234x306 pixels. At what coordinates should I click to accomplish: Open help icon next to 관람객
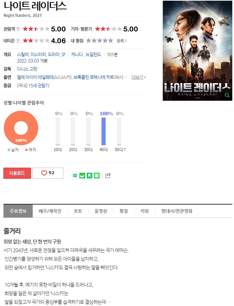[x=18, y=29]
